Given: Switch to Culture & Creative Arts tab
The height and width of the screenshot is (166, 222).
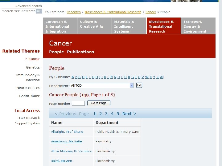Looking at the screenshot, I should click(x=94, y=26).
